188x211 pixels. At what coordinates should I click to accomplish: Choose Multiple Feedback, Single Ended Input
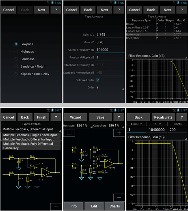[x=31, y=135]
